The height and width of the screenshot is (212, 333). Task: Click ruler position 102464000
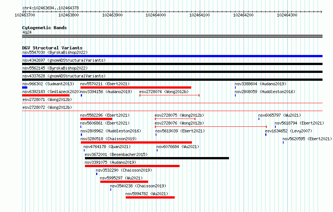156,15
